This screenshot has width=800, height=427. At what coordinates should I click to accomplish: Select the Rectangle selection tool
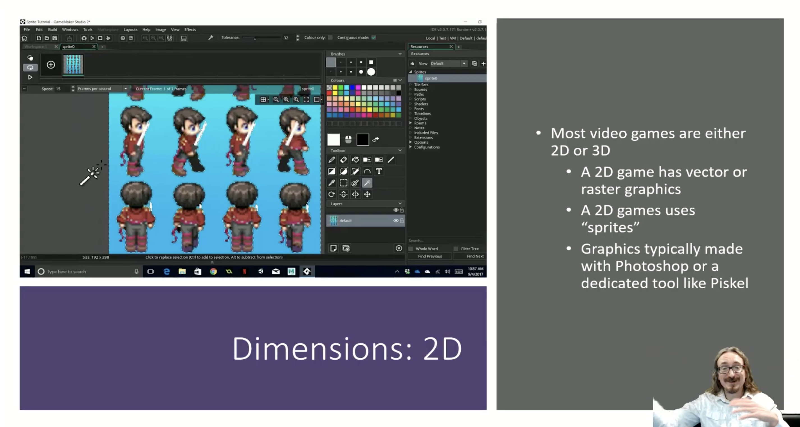click(x=343, y=183)
